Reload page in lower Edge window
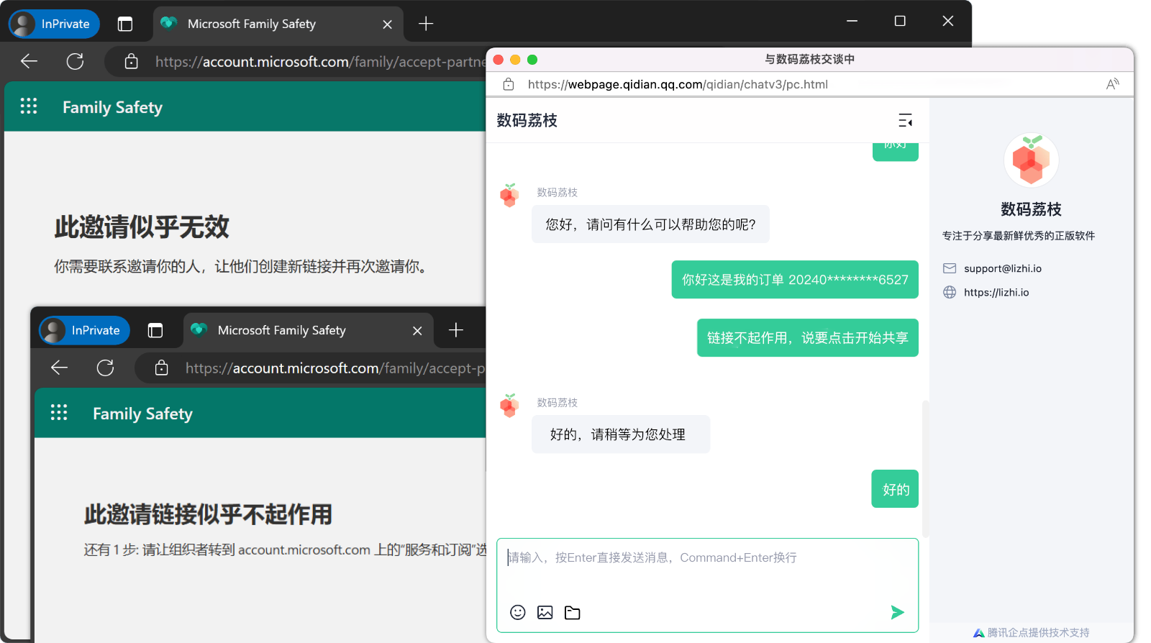Screen dimensions: 1151x643 pos(105,368)
